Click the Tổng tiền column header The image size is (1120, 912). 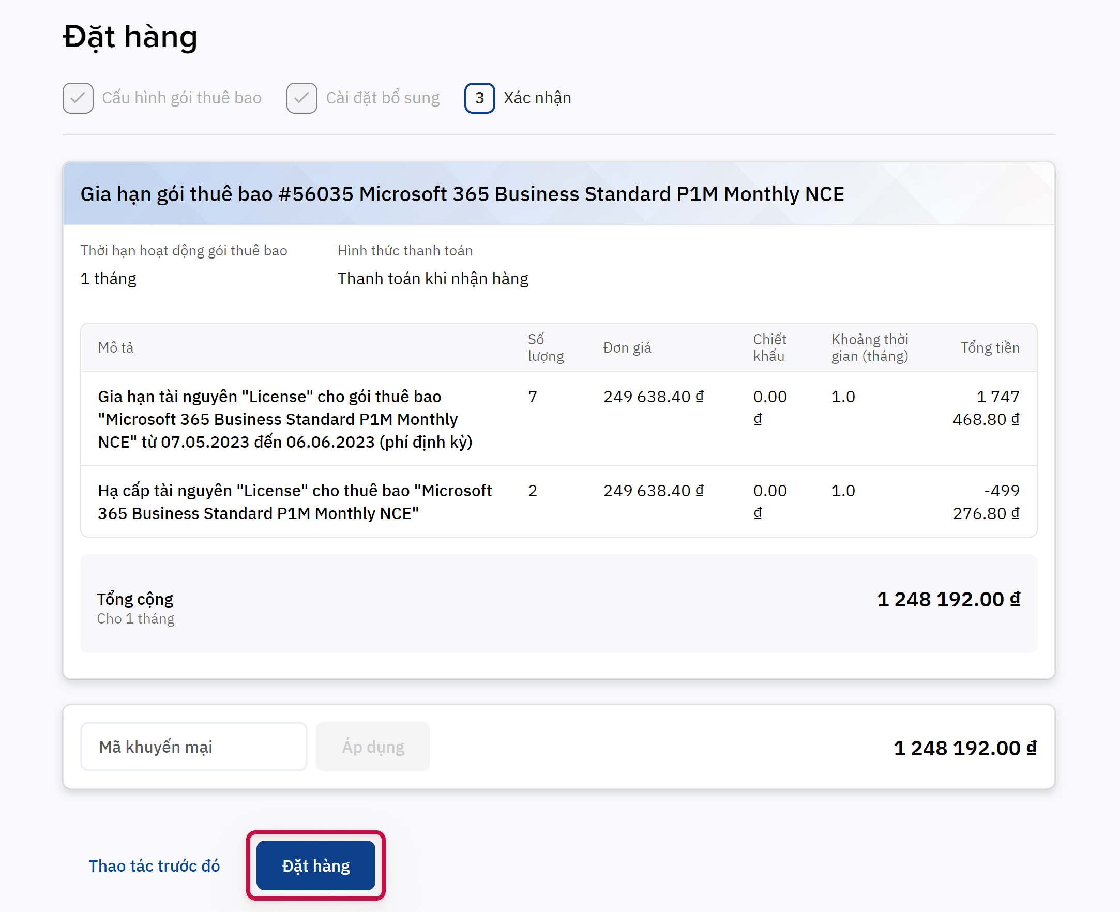990,347
